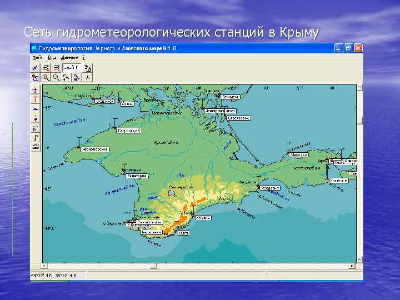Click the application icon in the title bar
The height and width of the screenshot is (300, 400).
tap(34, 48)
